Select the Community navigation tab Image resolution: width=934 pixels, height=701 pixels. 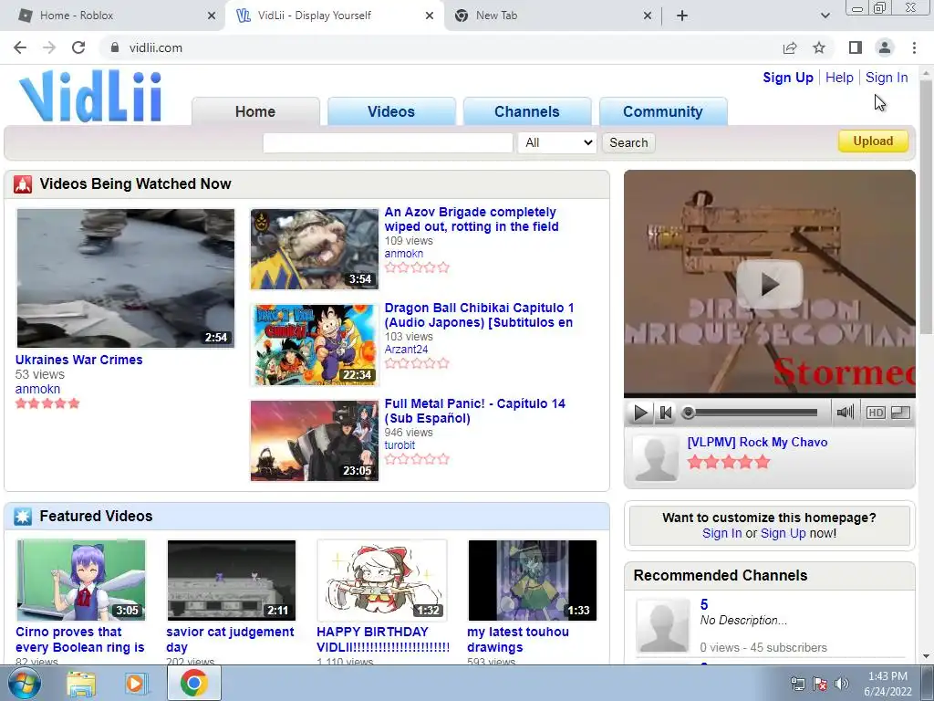click(x=663, y=111)
